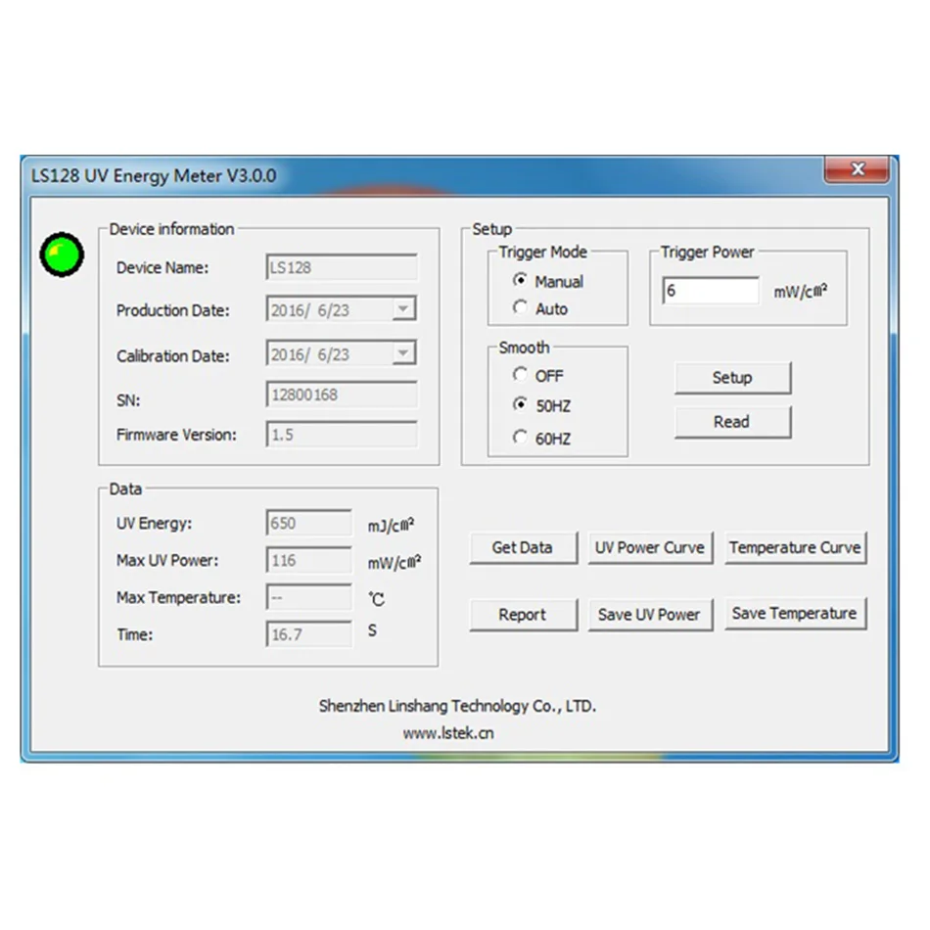Click the UV Energy value 650
The width and height of the screenshot is (930, 930).
[309, 523]
